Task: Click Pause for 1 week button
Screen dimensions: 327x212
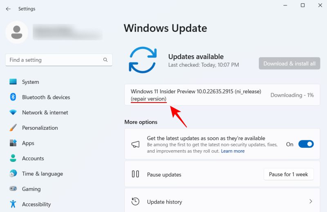Action: (x=289, y=174)
